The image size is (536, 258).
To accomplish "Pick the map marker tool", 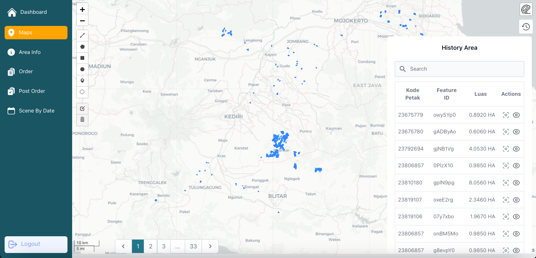I will click(82, 81).
